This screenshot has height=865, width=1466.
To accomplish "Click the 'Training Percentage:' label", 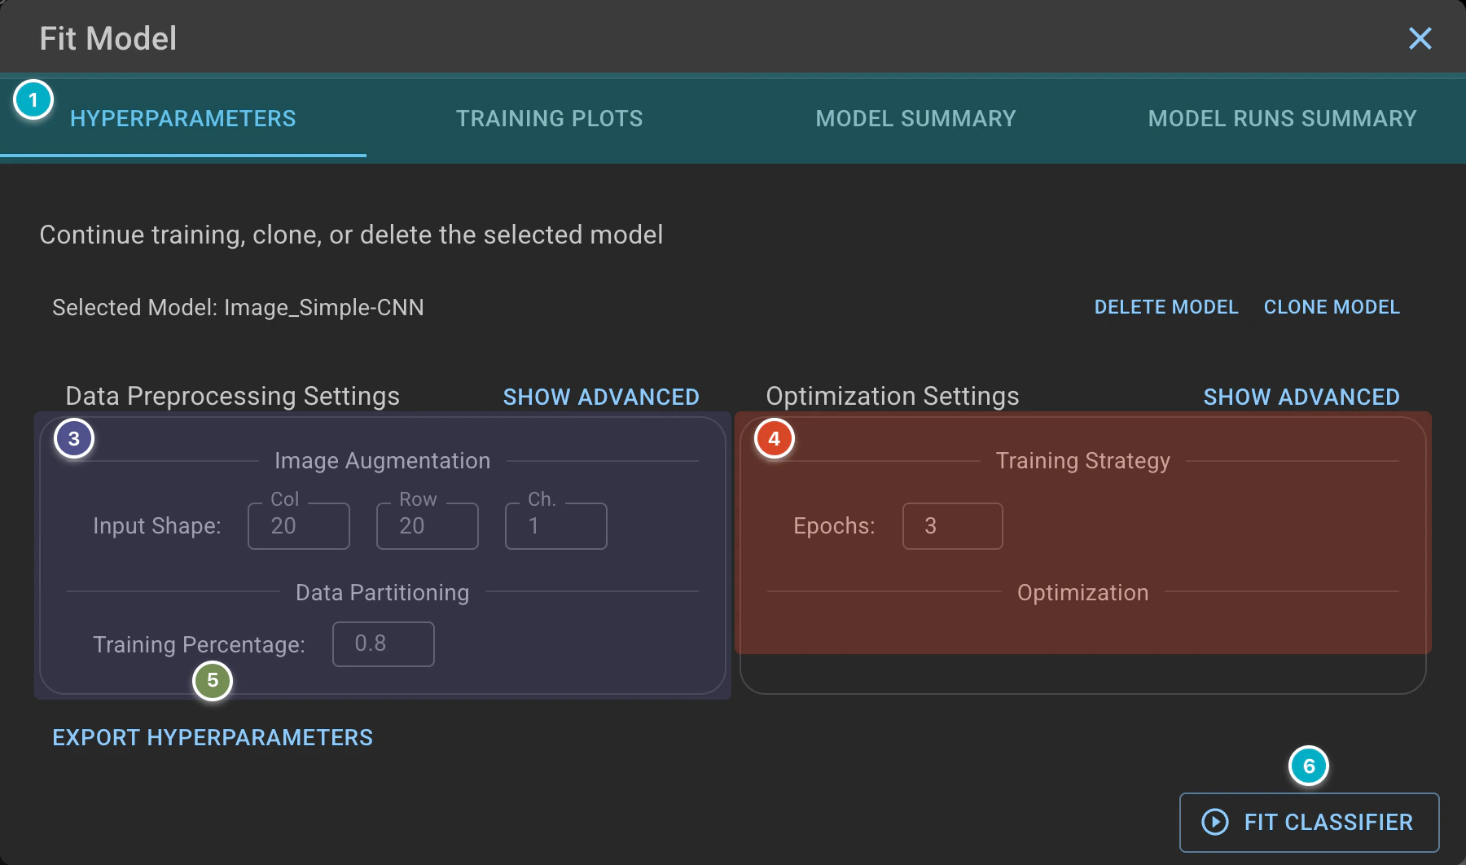I will pos(200,644).
